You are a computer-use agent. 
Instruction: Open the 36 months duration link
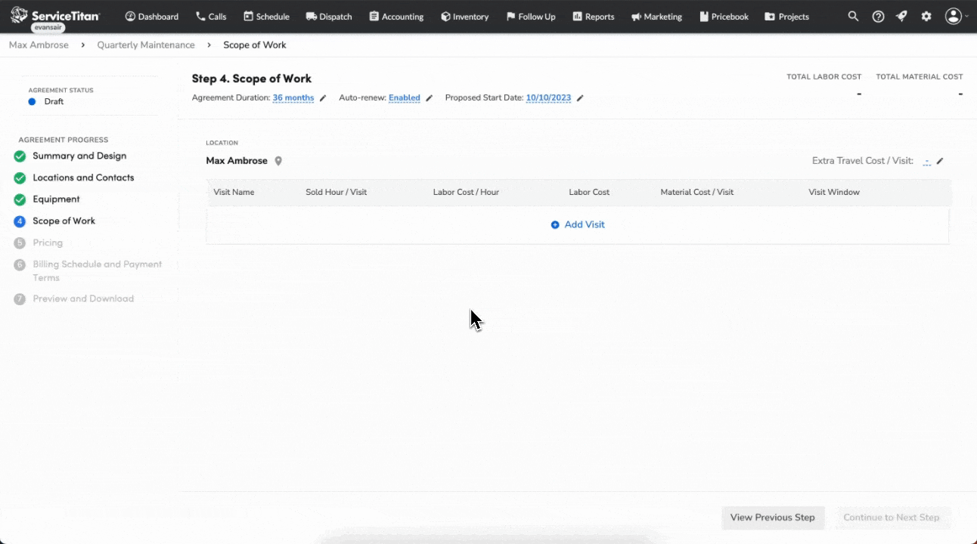tap(293, 97)
